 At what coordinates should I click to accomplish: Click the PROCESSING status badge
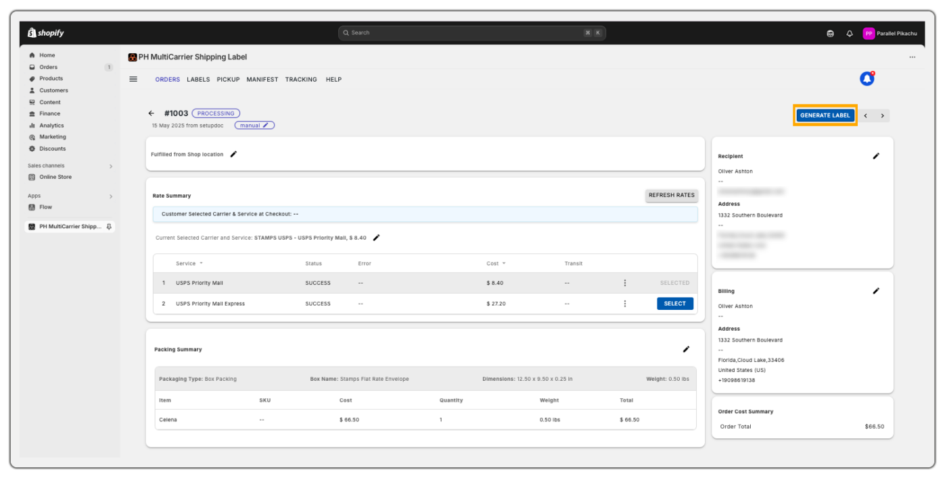coord(216,113)
